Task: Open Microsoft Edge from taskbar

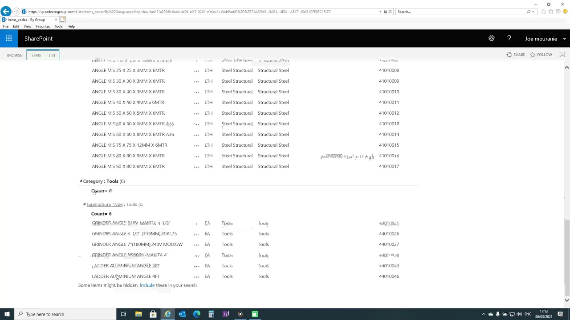Action: pyautogui.click(x=197, y=314)
